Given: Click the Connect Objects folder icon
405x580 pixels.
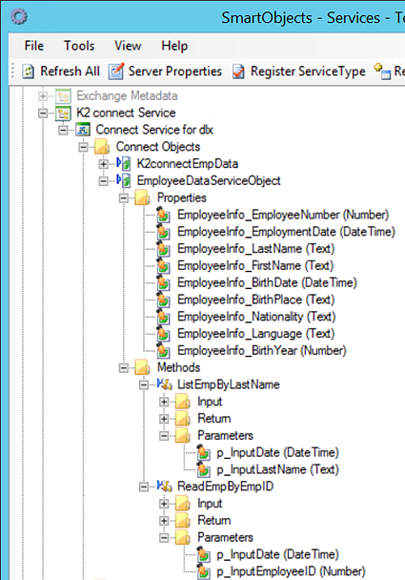Looking at the screenshot, I should [x=102, y=147].
